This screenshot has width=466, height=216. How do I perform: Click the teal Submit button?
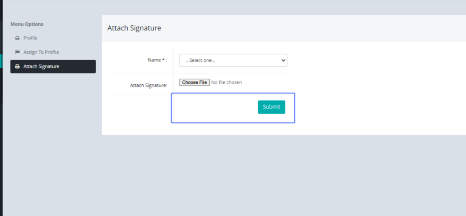(271, 107)
